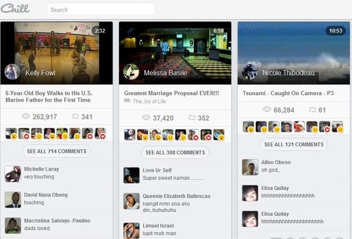Focus the Search input field
Screen dimensions: 352x239
(100, 10)
